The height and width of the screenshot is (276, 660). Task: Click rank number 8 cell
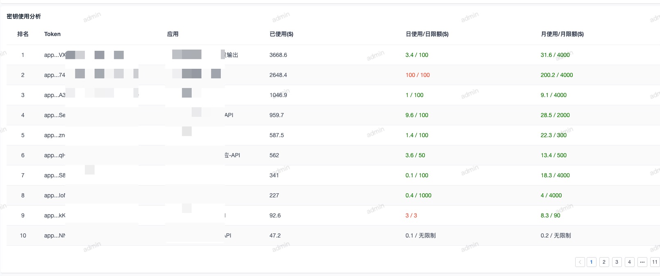pyautogui.click(x=23, y=195)
